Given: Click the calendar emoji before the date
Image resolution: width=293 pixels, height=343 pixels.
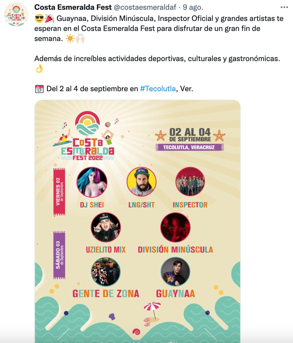Looking at the screenshot, I should pyautogui.click(x=39, y=89).
